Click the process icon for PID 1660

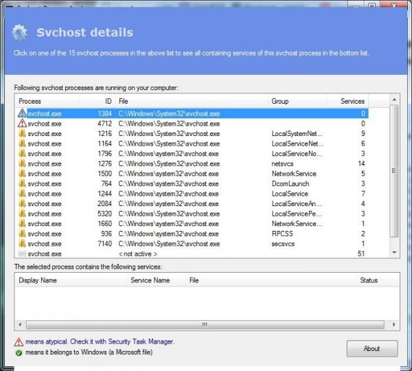pyautogui.click(x=23, y=223)
